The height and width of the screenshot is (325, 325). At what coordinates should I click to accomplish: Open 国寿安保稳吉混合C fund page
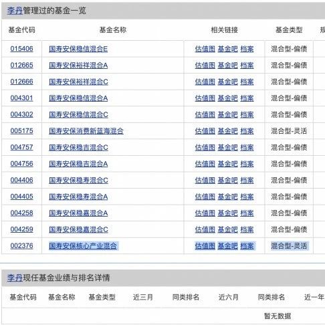pos(78,148)
